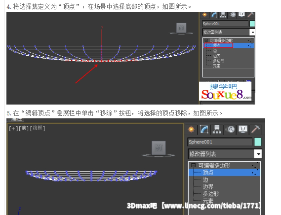Click the Sphere001 name field in upper screenshot
Screen dimensions: 281x215
225,24
